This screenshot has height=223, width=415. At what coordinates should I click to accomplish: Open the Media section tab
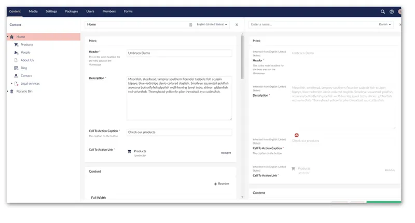33,11
